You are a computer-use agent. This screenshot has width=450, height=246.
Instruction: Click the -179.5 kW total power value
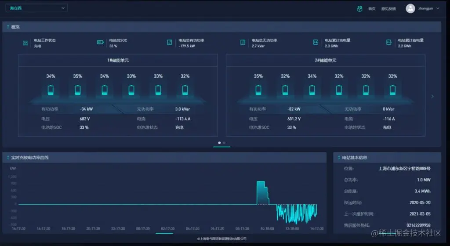click(186, 46)
